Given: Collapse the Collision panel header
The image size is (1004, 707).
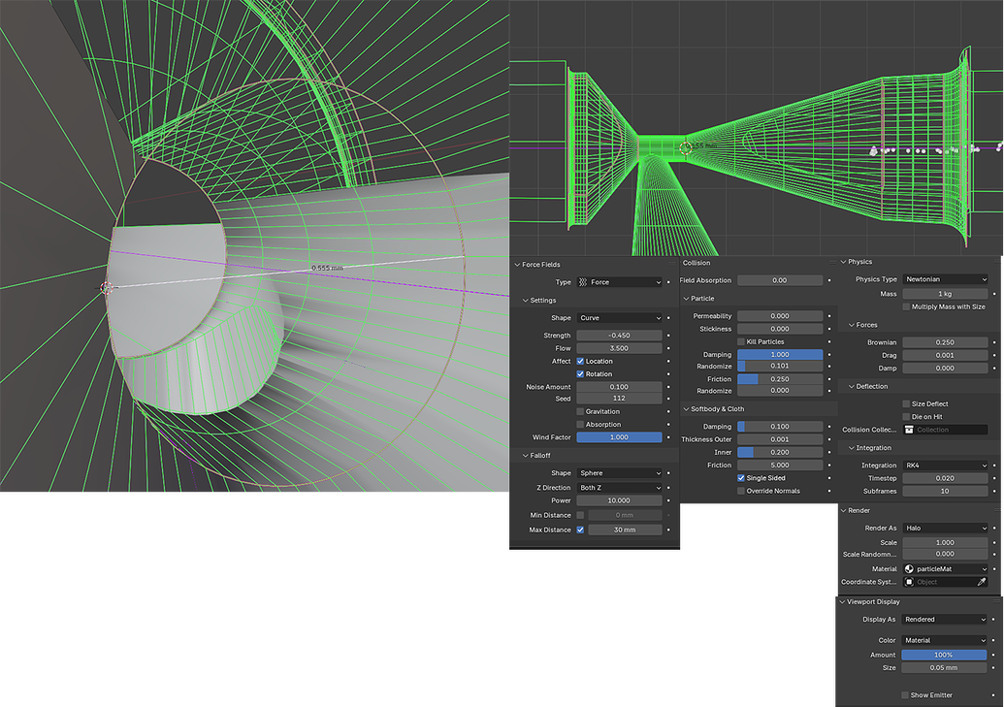Looking at the screenshot, I should 696,263.
